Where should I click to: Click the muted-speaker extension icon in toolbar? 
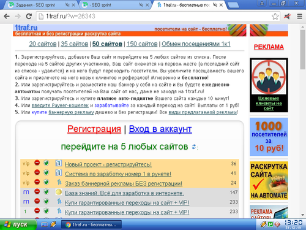[288, 17]
